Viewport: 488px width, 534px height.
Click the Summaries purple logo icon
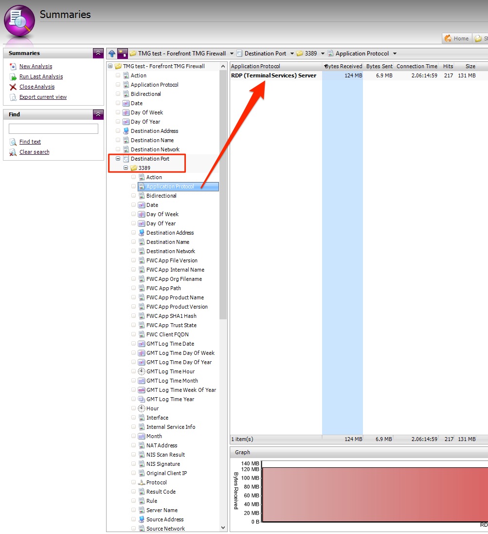tap(19, 21)
